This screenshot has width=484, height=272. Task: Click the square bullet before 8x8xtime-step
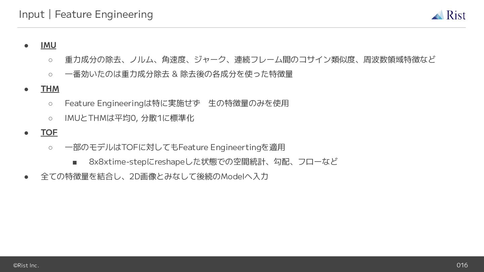point(75,163)
